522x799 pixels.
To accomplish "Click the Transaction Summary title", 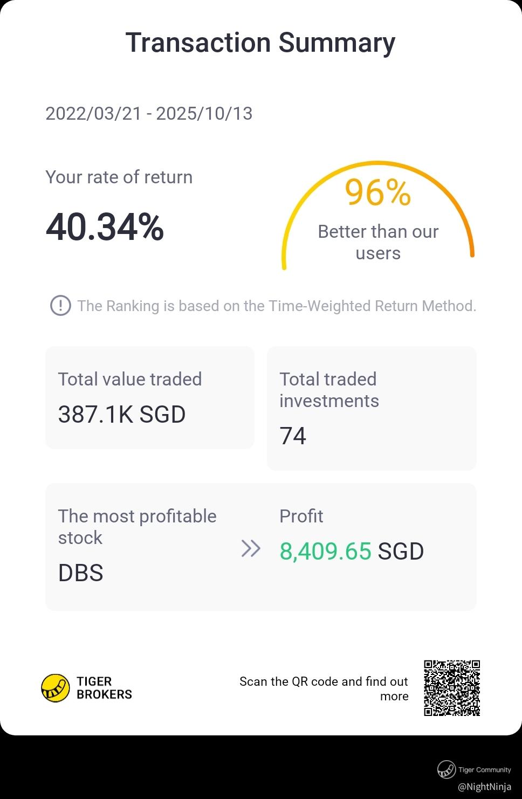I will click(260, 43).
